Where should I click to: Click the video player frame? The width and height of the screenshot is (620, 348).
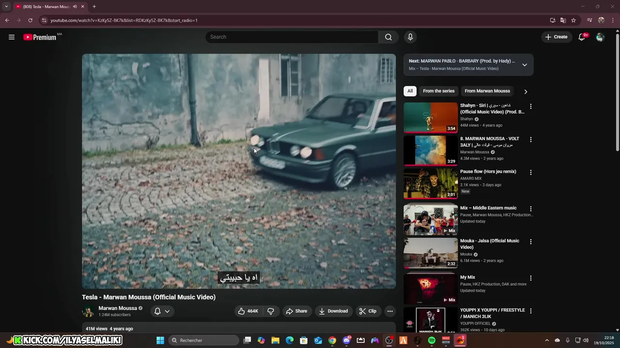239,171
